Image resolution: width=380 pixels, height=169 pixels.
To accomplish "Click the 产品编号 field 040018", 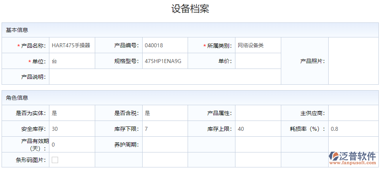I will pos(165,45).
